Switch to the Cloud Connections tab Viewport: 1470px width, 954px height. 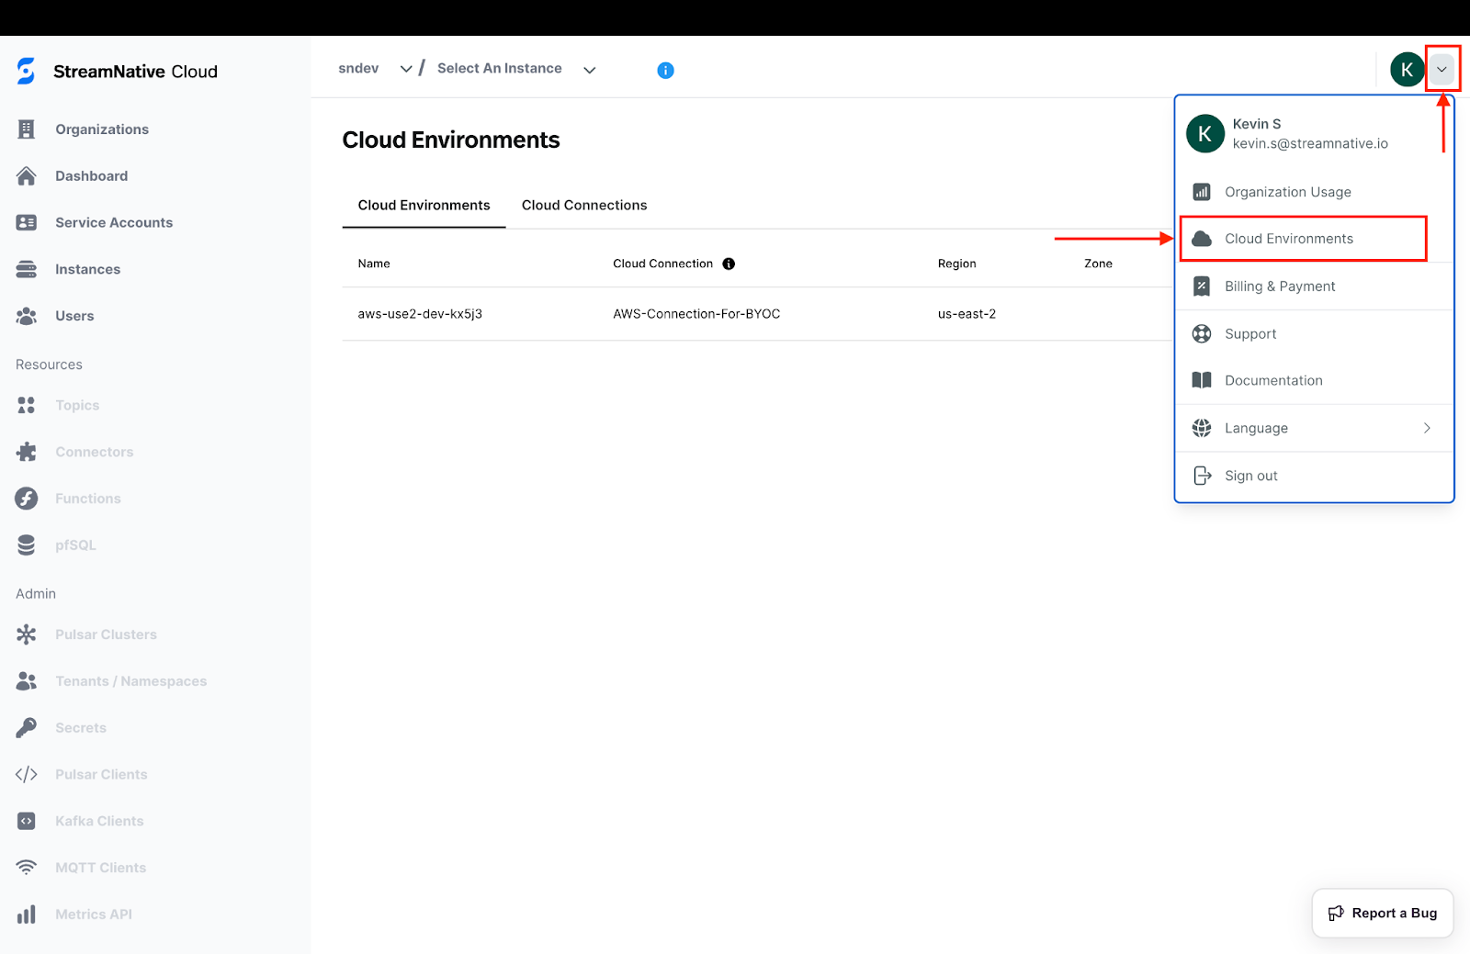tap(584, 206)
